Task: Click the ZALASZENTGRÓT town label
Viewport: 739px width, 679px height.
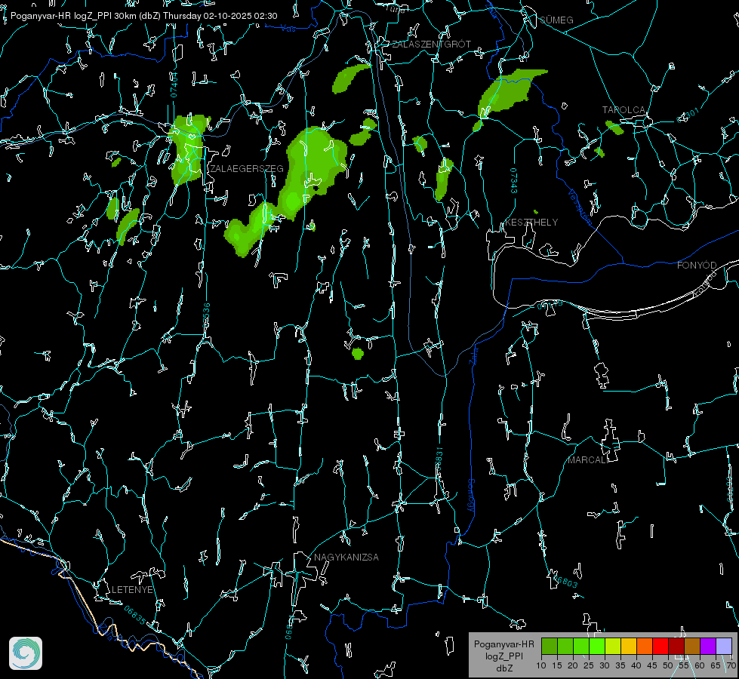Action: pos(432,45)
